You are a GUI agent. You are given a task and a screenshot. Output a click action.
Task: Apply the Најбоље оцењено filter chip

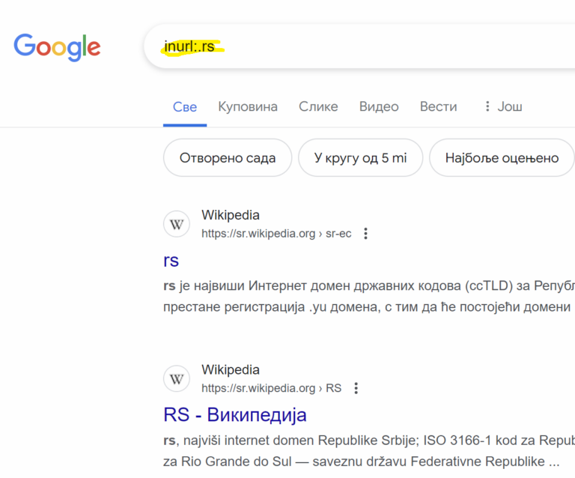click(x=502, y=158)
